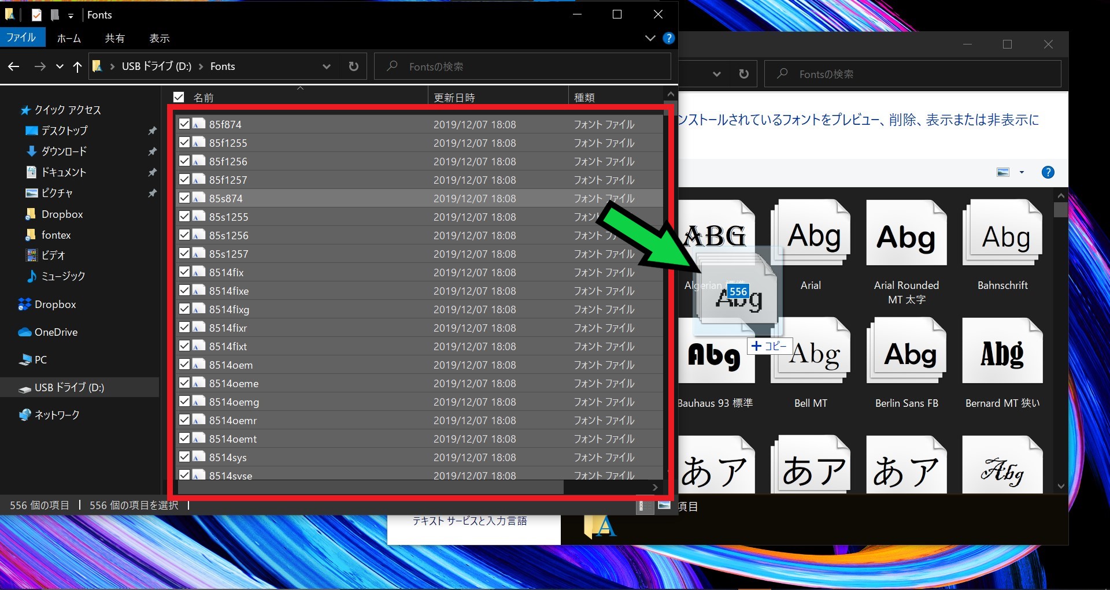1110x590 pixels.
Task: Select the 8514fixe font file icon
Action: pyautogui.click(x=199, y=290)
